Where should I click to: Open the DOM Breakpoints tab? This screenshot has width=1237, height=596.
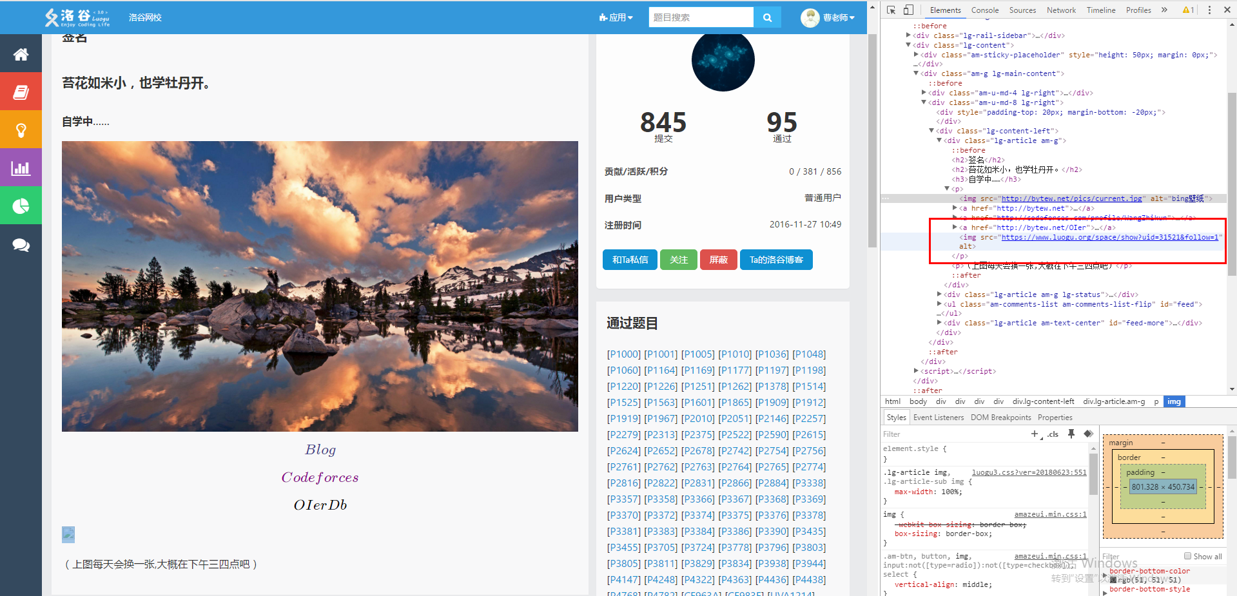[x=1000, y=418]
